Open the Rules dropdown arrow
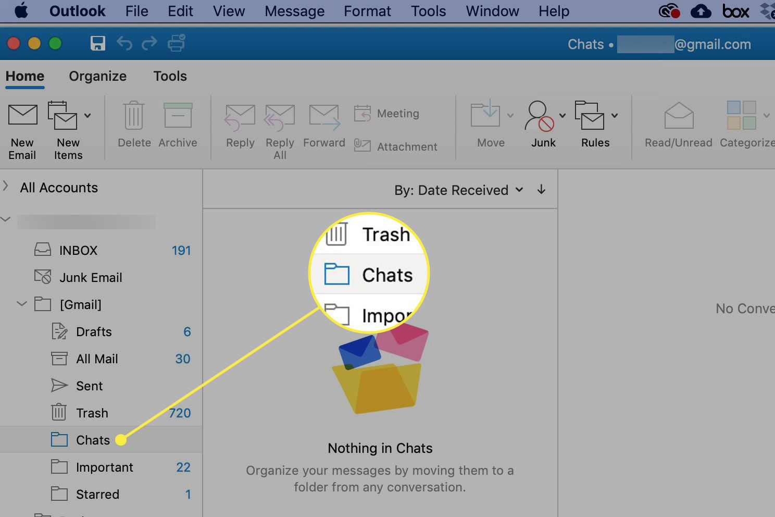 click(x=615, y=115)
